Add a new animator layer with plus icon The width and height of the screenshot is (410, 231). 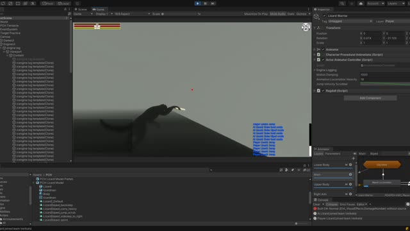click(x=353, y=158)
